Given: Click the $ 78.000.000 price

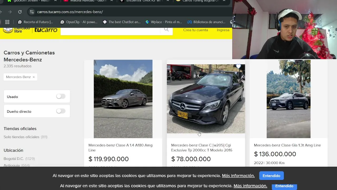Looking at the screenshot, I should [191, 159].
